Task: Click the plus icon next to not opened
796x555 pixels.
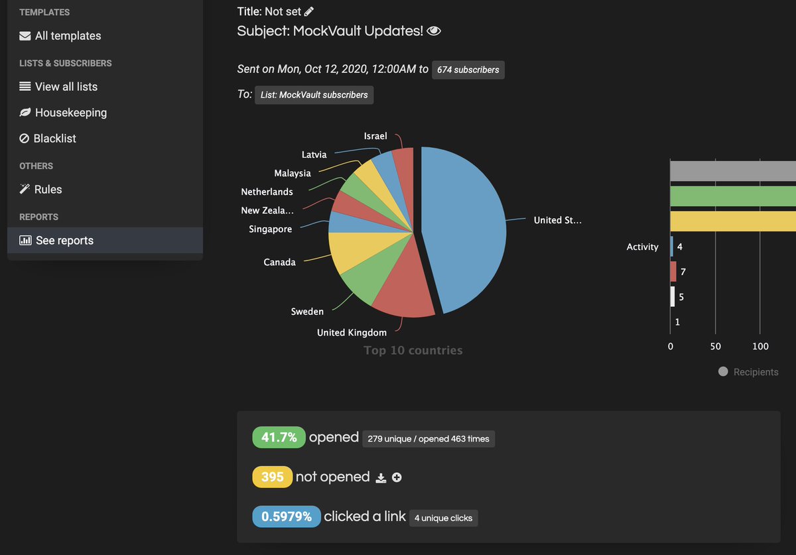Action: click(x=397, y=477)
